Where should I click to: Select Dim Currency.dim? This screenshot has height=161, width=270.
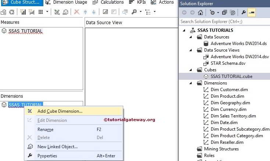click(228, 109)
